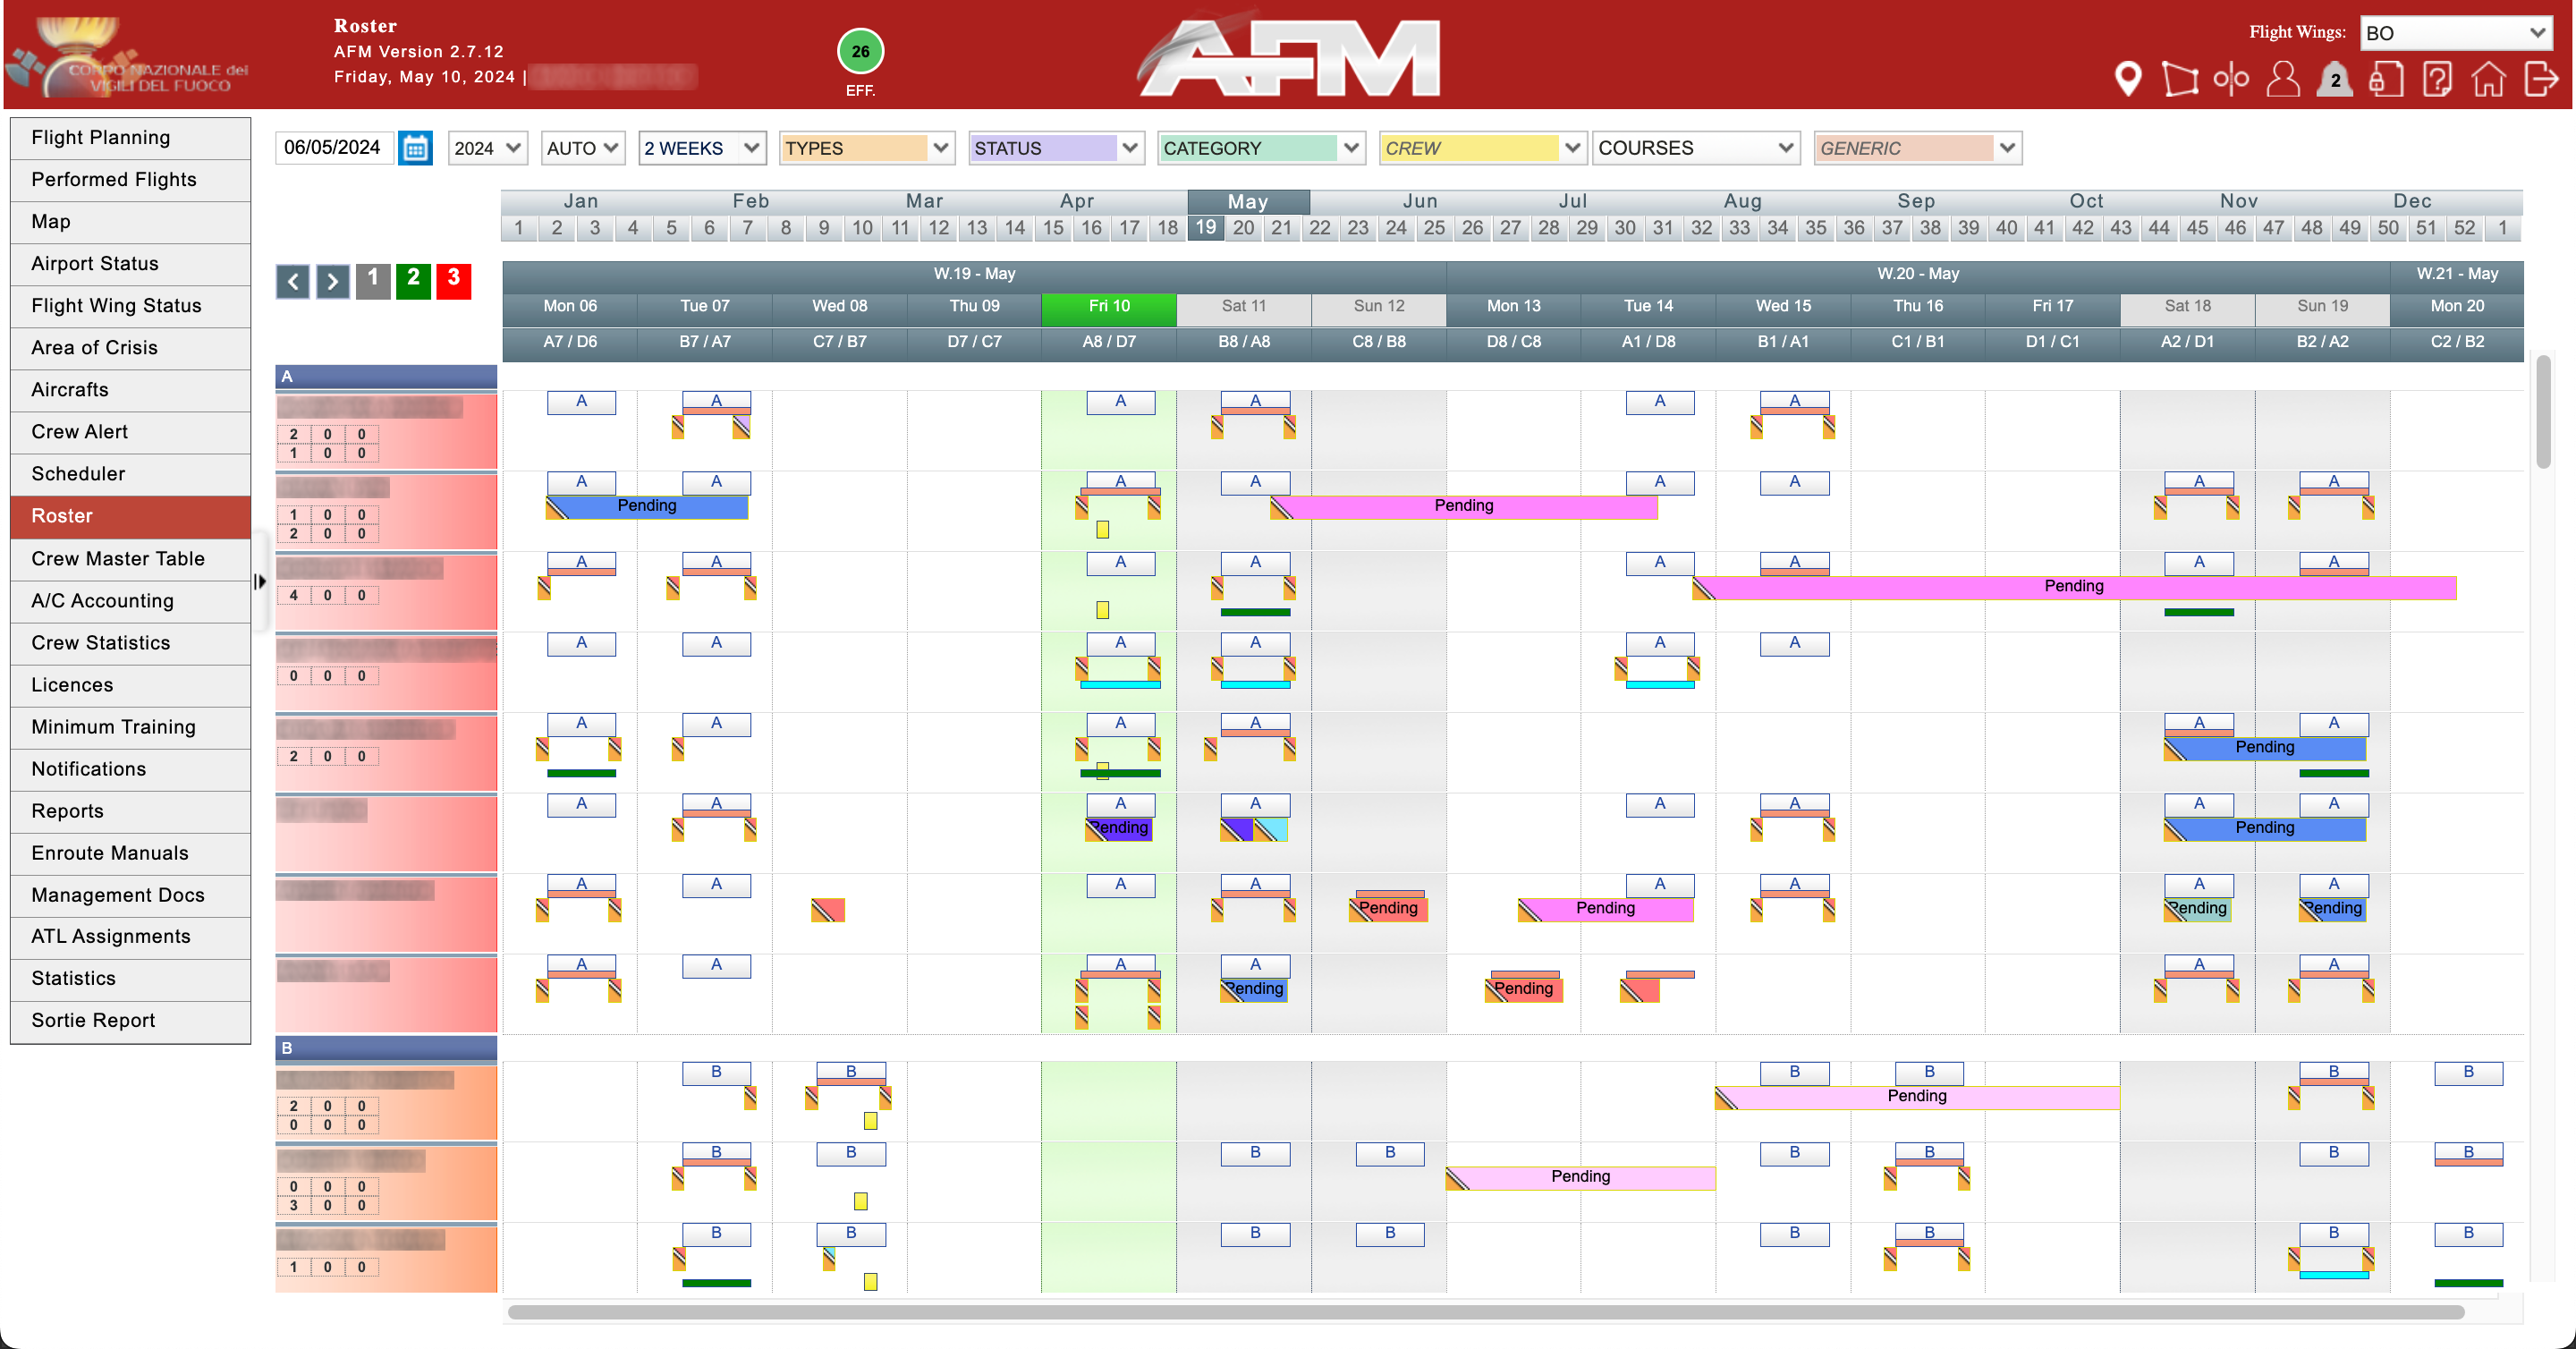Click the green 26 EFF. indicator
The height and width of the screenshot is (1349, 2576).
coord(860,52)
